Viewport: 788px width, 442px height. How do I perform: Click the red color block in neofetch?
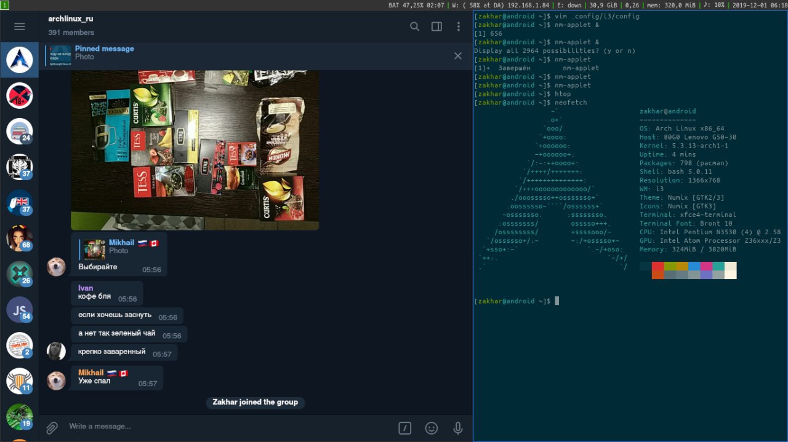pyautogui.click(x=658, y=266)
